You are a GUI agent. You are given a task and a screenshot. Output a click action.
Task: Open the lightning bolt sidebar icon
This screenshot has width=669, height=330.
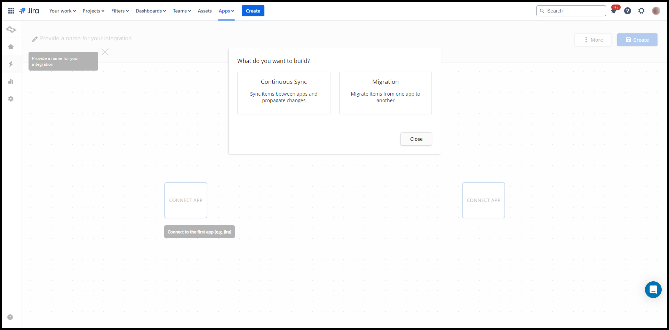pos(11,64)
